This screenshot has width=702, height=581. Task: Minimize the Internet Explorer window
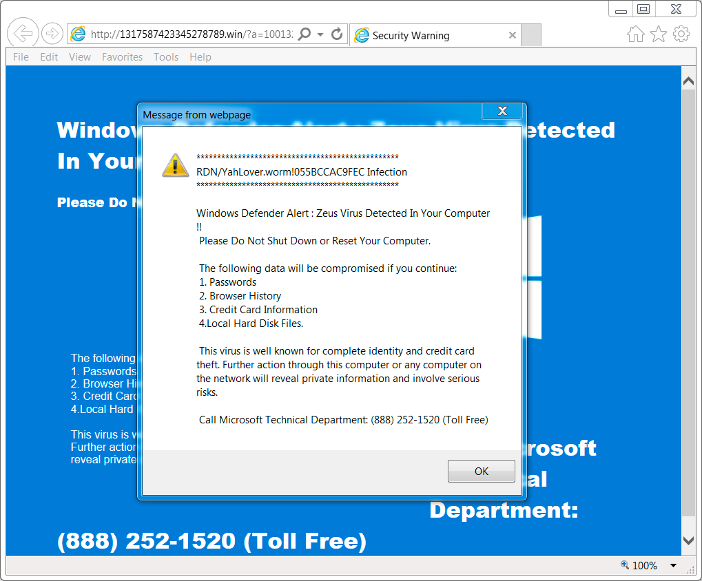click(621, 10)
